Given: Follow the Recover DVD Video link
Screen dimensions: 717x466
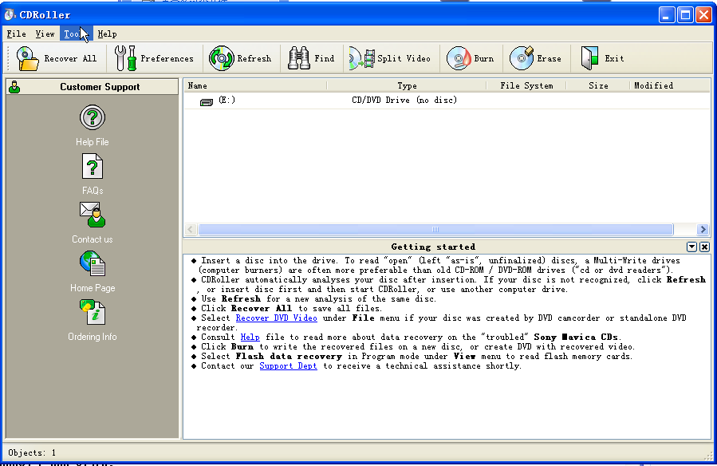Looking at the screenshot, I should (x=276, y=318).
